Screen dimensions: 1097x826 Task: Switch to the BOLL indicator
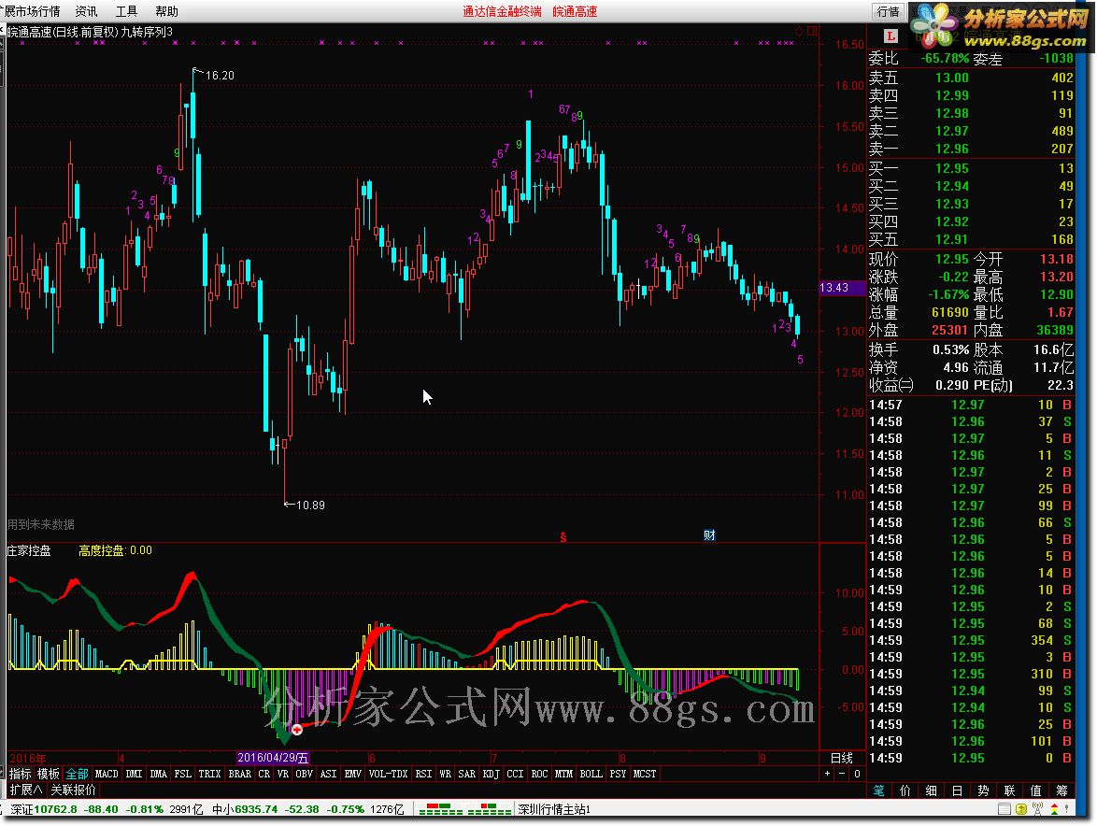(x=591, y=774)
